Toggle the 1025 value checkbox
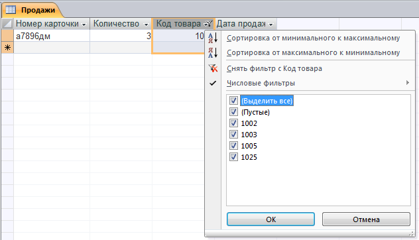Viewport: 419px width, 240px height. tap(233, 156)
